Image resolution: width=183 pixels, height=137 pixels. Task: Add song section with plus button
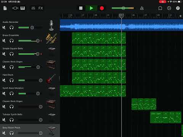tap(180, 16)
